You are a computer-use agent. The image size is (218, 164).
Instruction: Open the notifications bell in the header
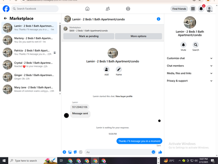coord(201,9)
